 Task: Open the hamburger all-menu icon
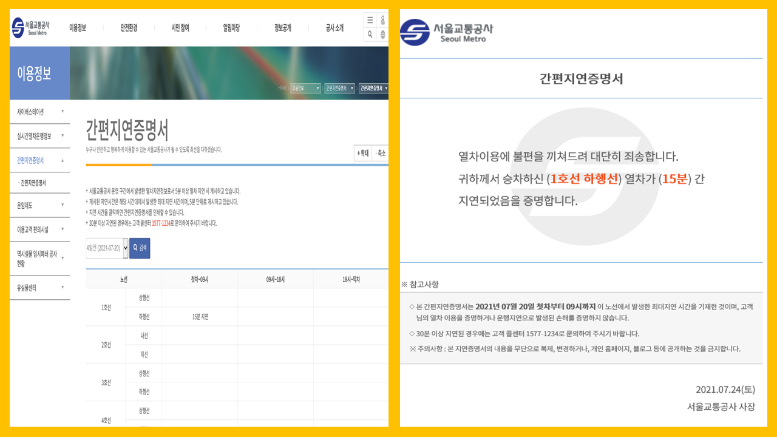click(370, 20)
